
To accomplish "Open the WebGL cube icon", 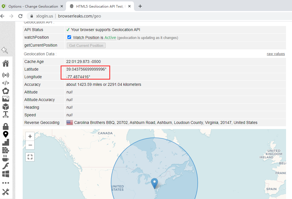I will point(6,107).
